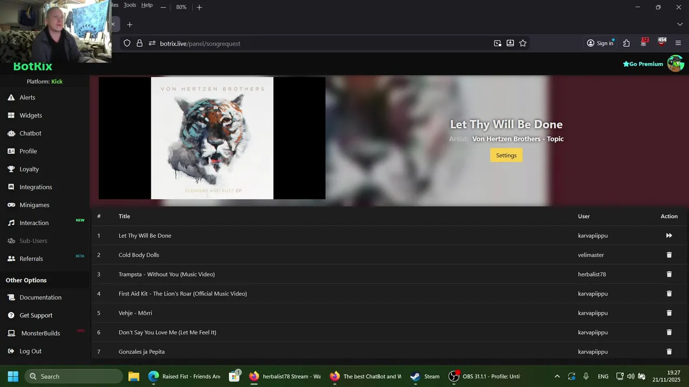Select user herbalist78 in the queue
The image size is (689, 387).
[x=592, y=274]
